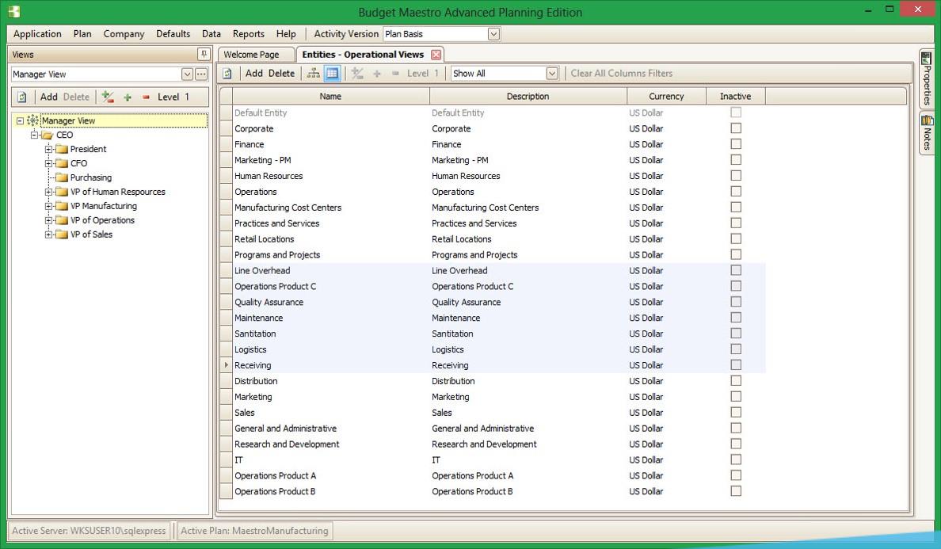Pin the Views panel

[204, 54]
